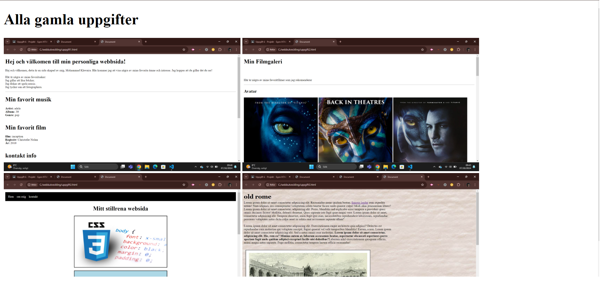Bookmark the uppgift1.html page with the star
Screen dimensions: 604x300
[184, 50]
